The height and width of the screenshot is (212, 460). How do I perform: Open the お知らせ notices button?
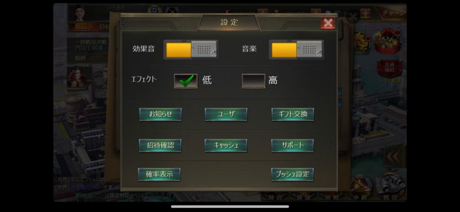(160, 114)
